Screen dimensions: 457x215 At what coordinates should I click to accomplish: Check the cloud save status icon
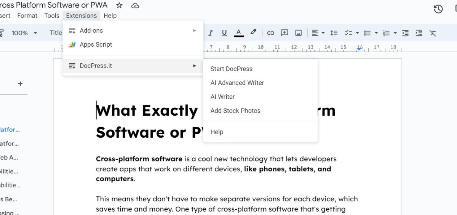click(x=135, y=5)
